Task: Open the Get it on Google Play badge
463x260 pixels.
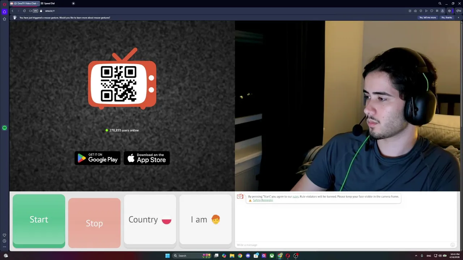Action: coord(98,158)
